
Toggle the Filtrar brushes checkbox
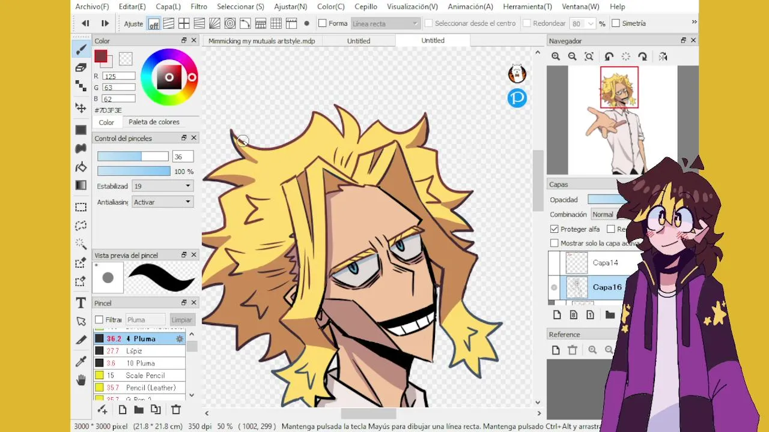pos(99,320)
